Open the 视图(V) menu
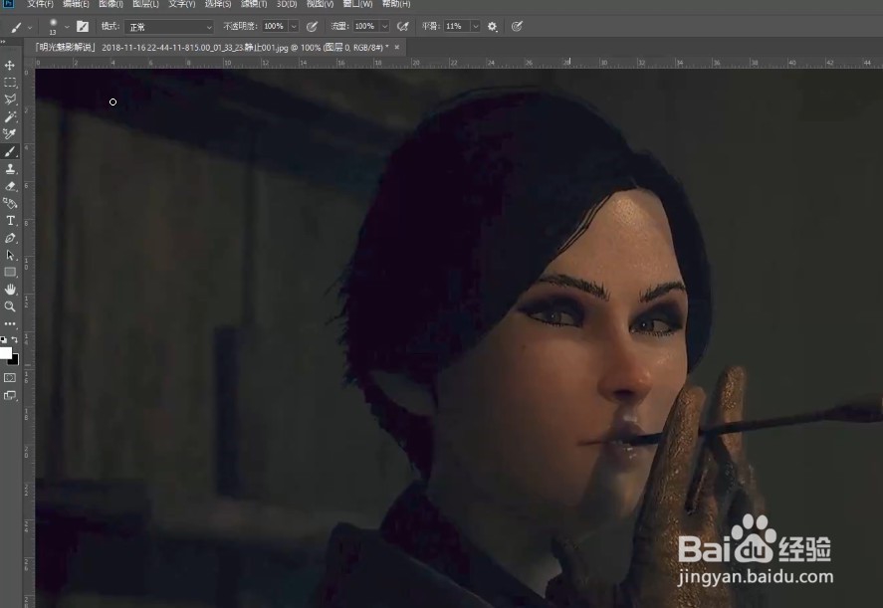 pyautogui.click(x=320, y=4)
